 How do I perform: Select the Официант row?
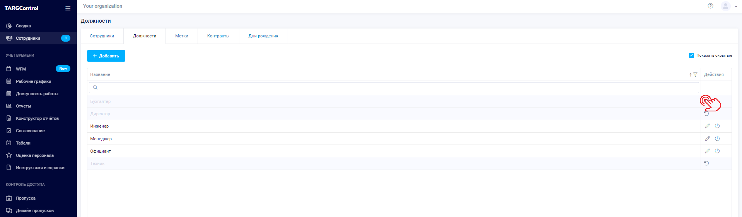click(409, 151)
